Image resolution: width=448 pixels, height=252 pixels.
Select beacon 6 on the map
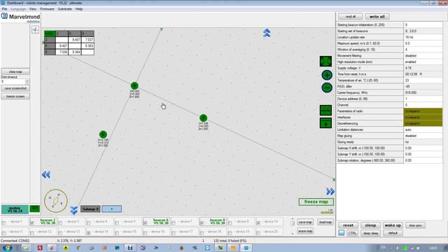pyautogui.click(x=103, y=134)
